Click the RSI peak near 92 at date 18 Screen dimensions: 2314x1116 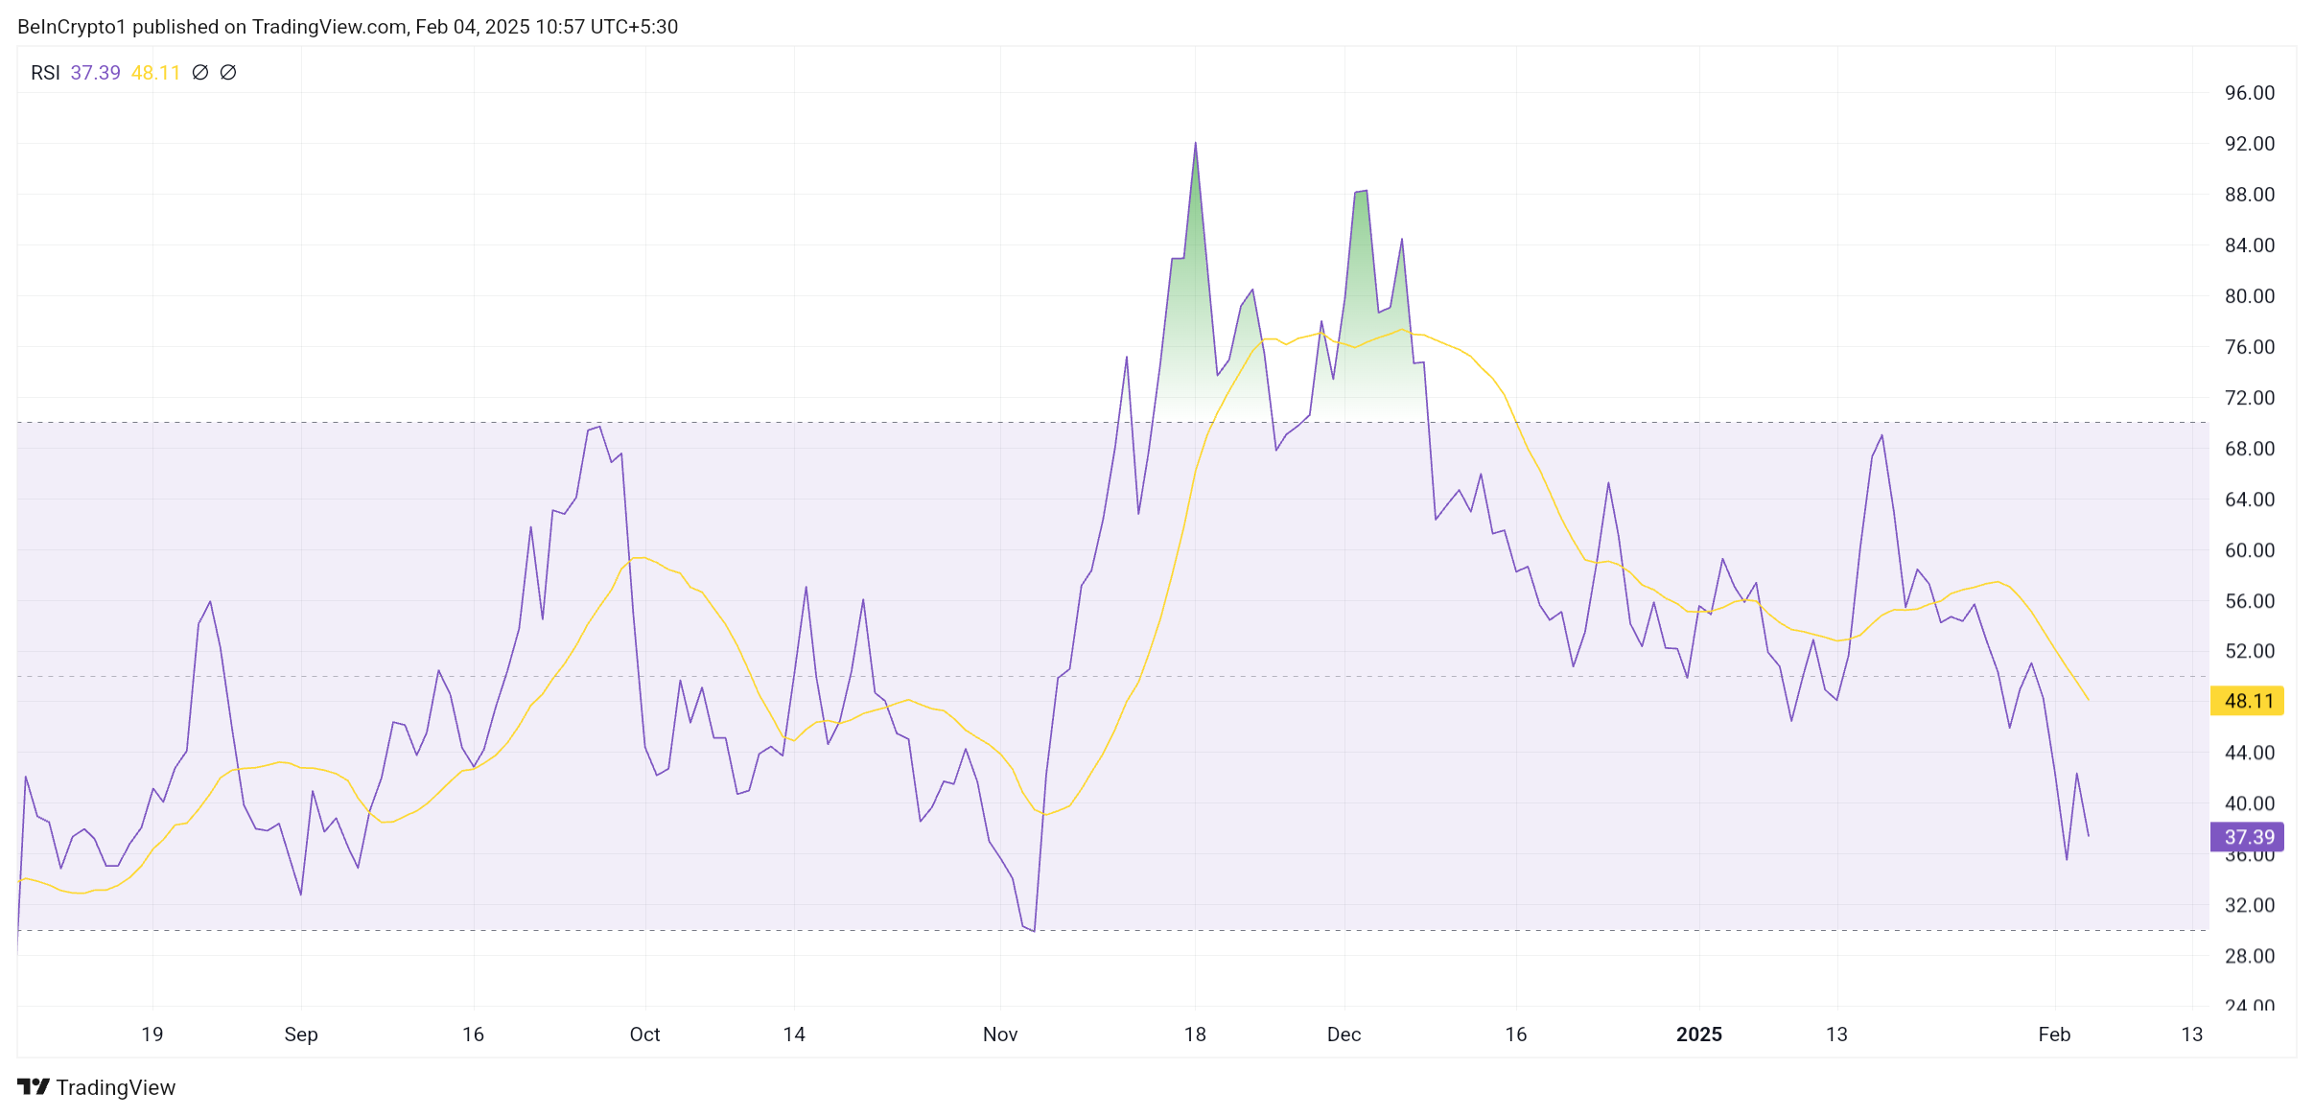tap(1195, 146)
